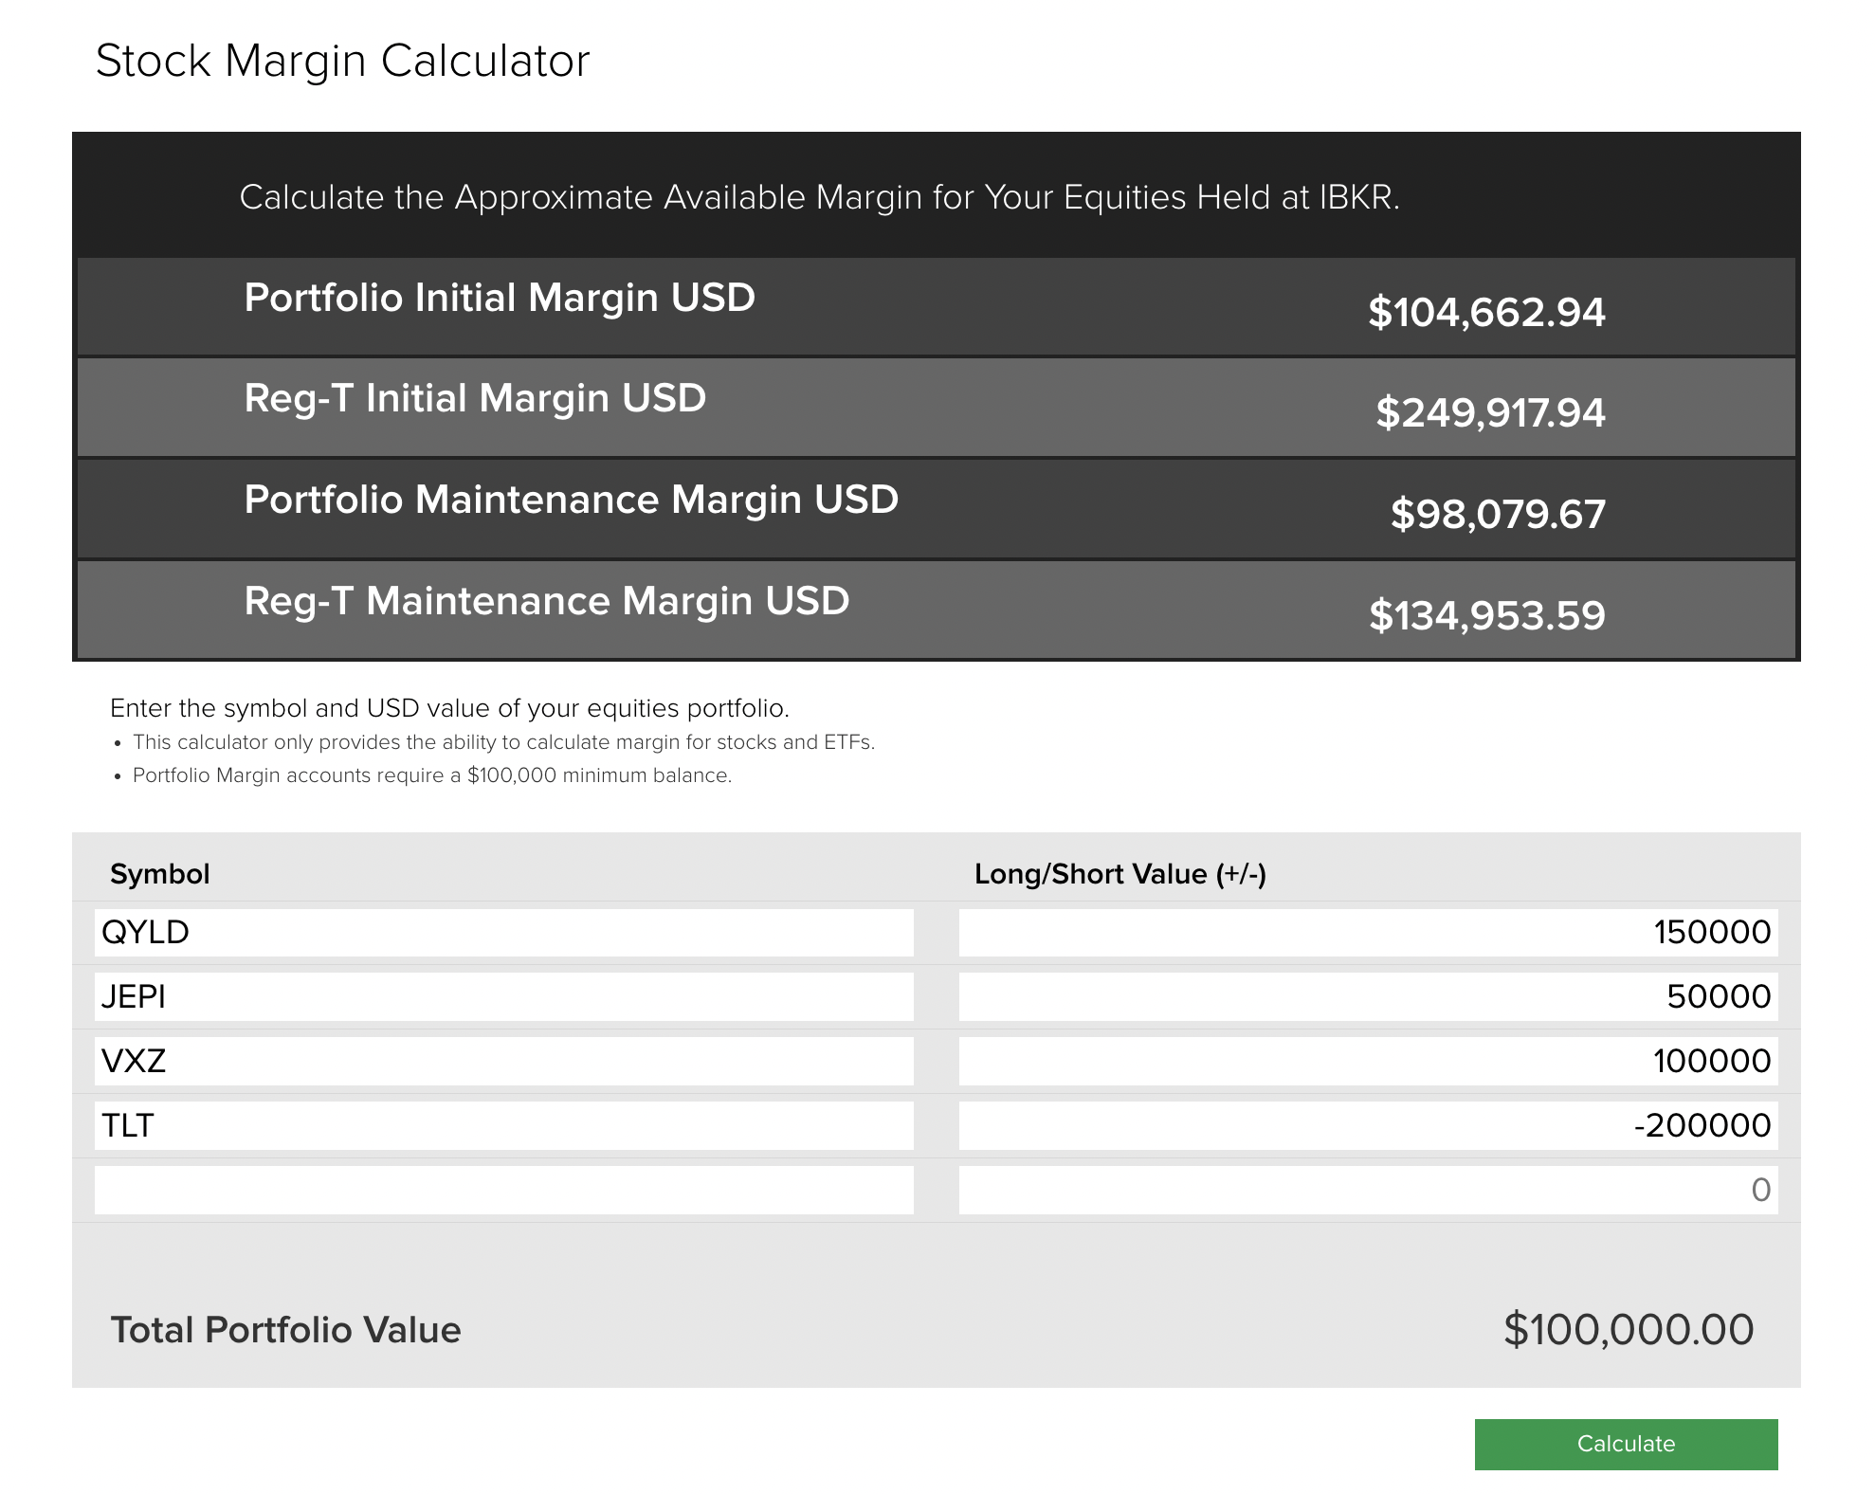Click the empty symbol field in last row
The image size is (1875, 1494).
pyautogui.click(x=503, y=1191)
